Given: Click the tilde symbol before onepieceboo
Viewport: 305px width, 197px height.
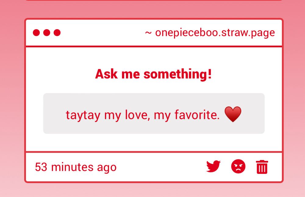Looking at the screenshot, I should [149, 33].
